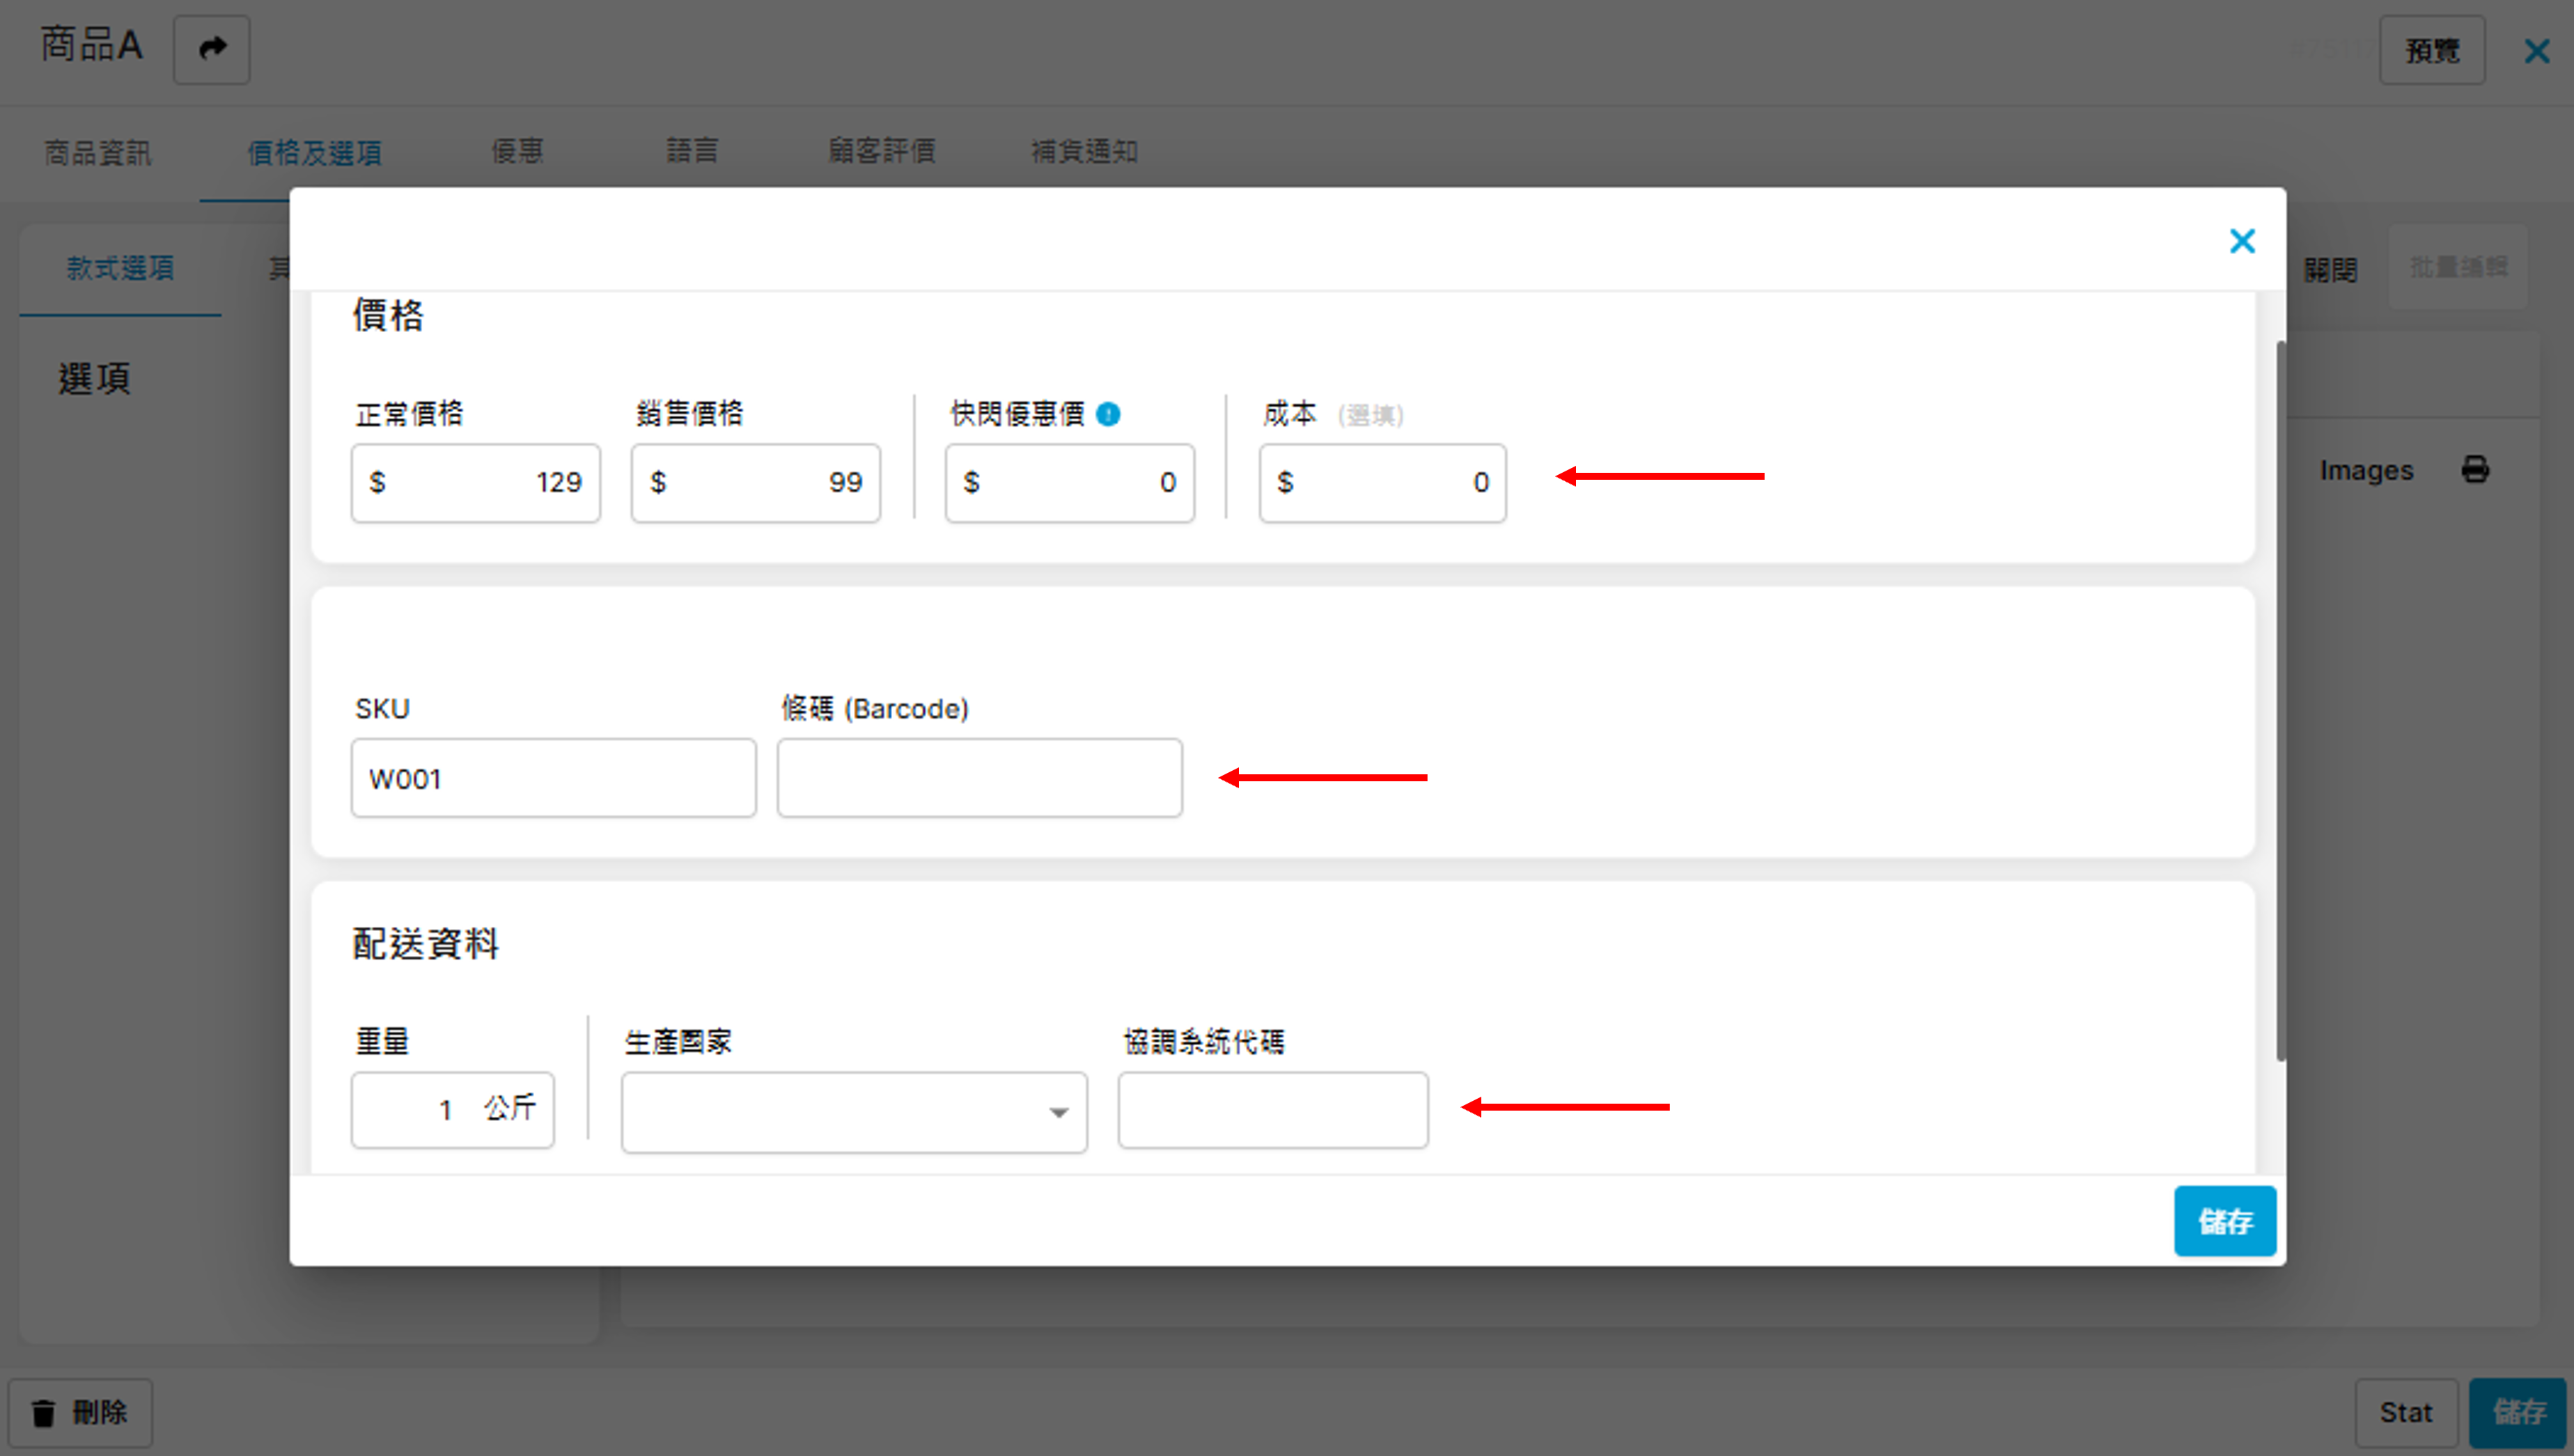Image resolution: width=2574 pixels, height=1456 pixels.
Task: Open the 生產國家 dropdown
Action: coord(854,1112)
